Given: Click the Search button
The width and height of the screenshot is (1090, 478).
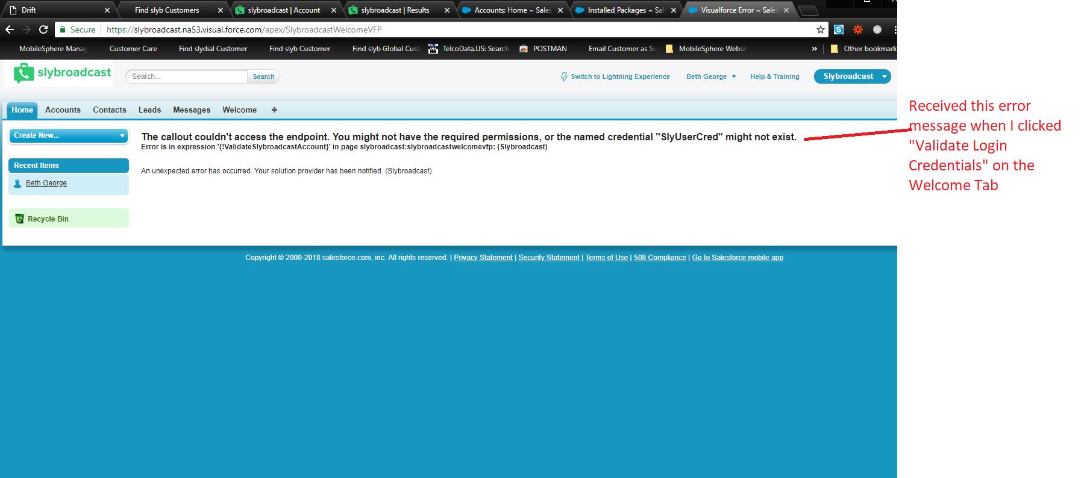Looking at the screenshot, I should tap(263, 76).
